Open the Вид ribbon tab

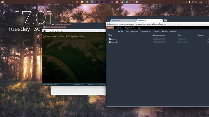[x=139, y=28]
